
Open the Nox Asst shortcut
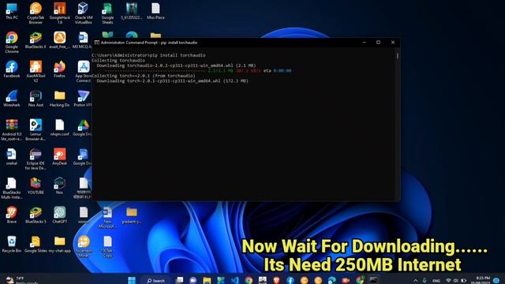[36, 98]
